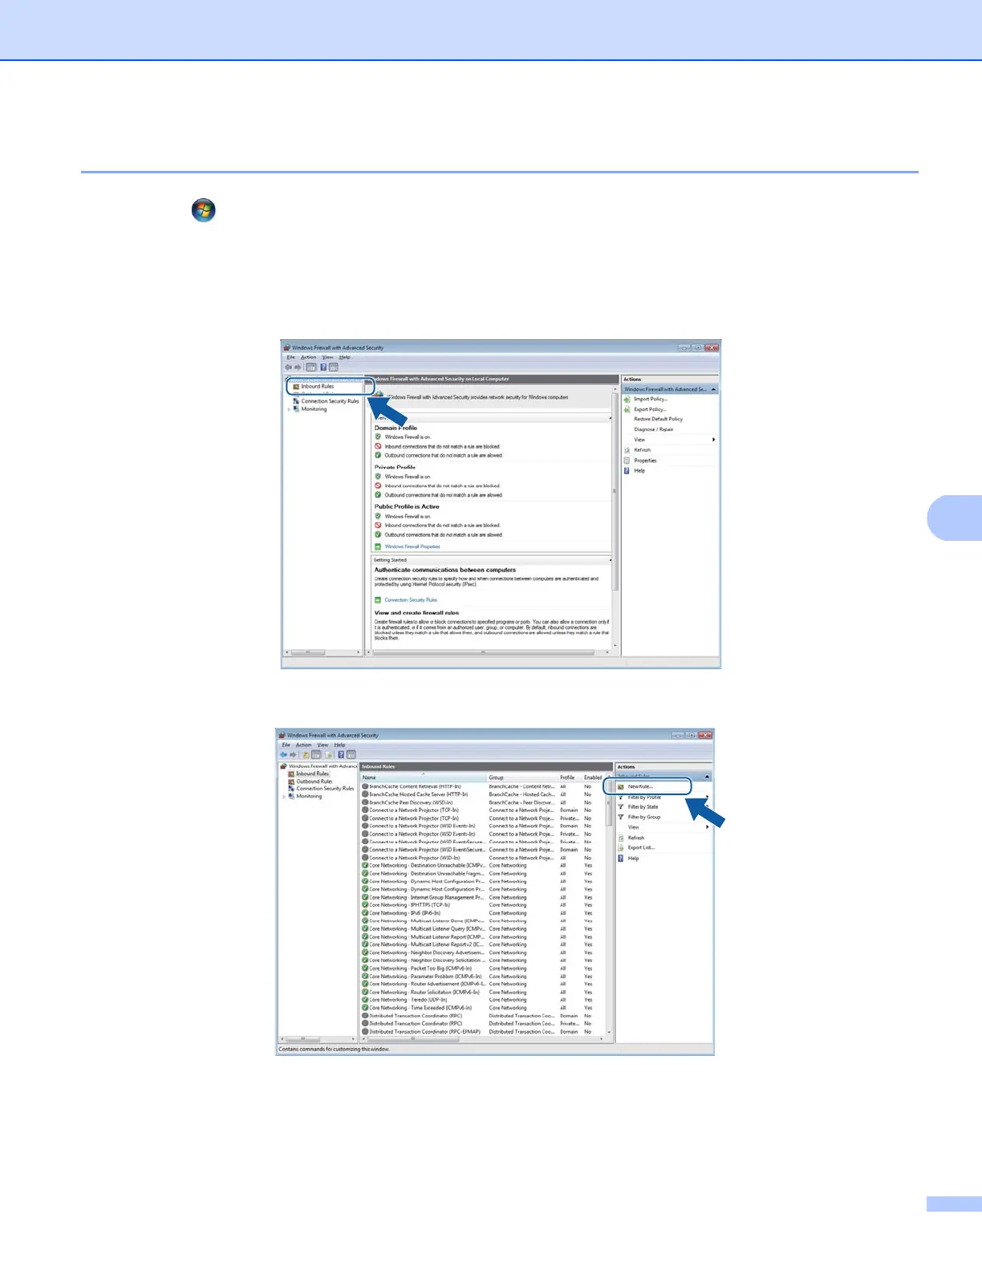Screen dimensions: 982x1271
Task: Expand Monitoring node in Inbound Rules window tree
Action: [284, 797]
